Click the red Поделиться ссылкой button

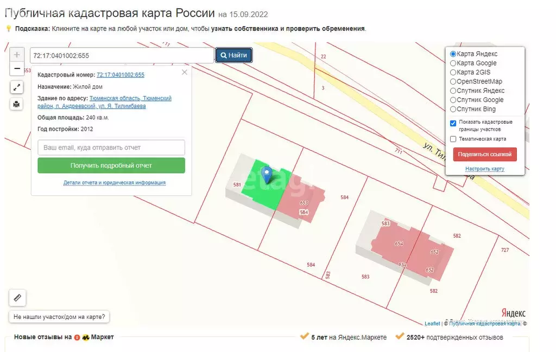tap(484, 154)
